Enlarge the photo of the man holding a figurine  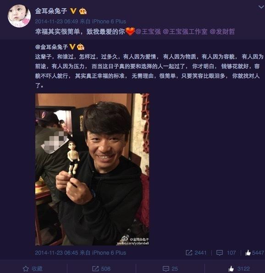click(x=92, y=169)
